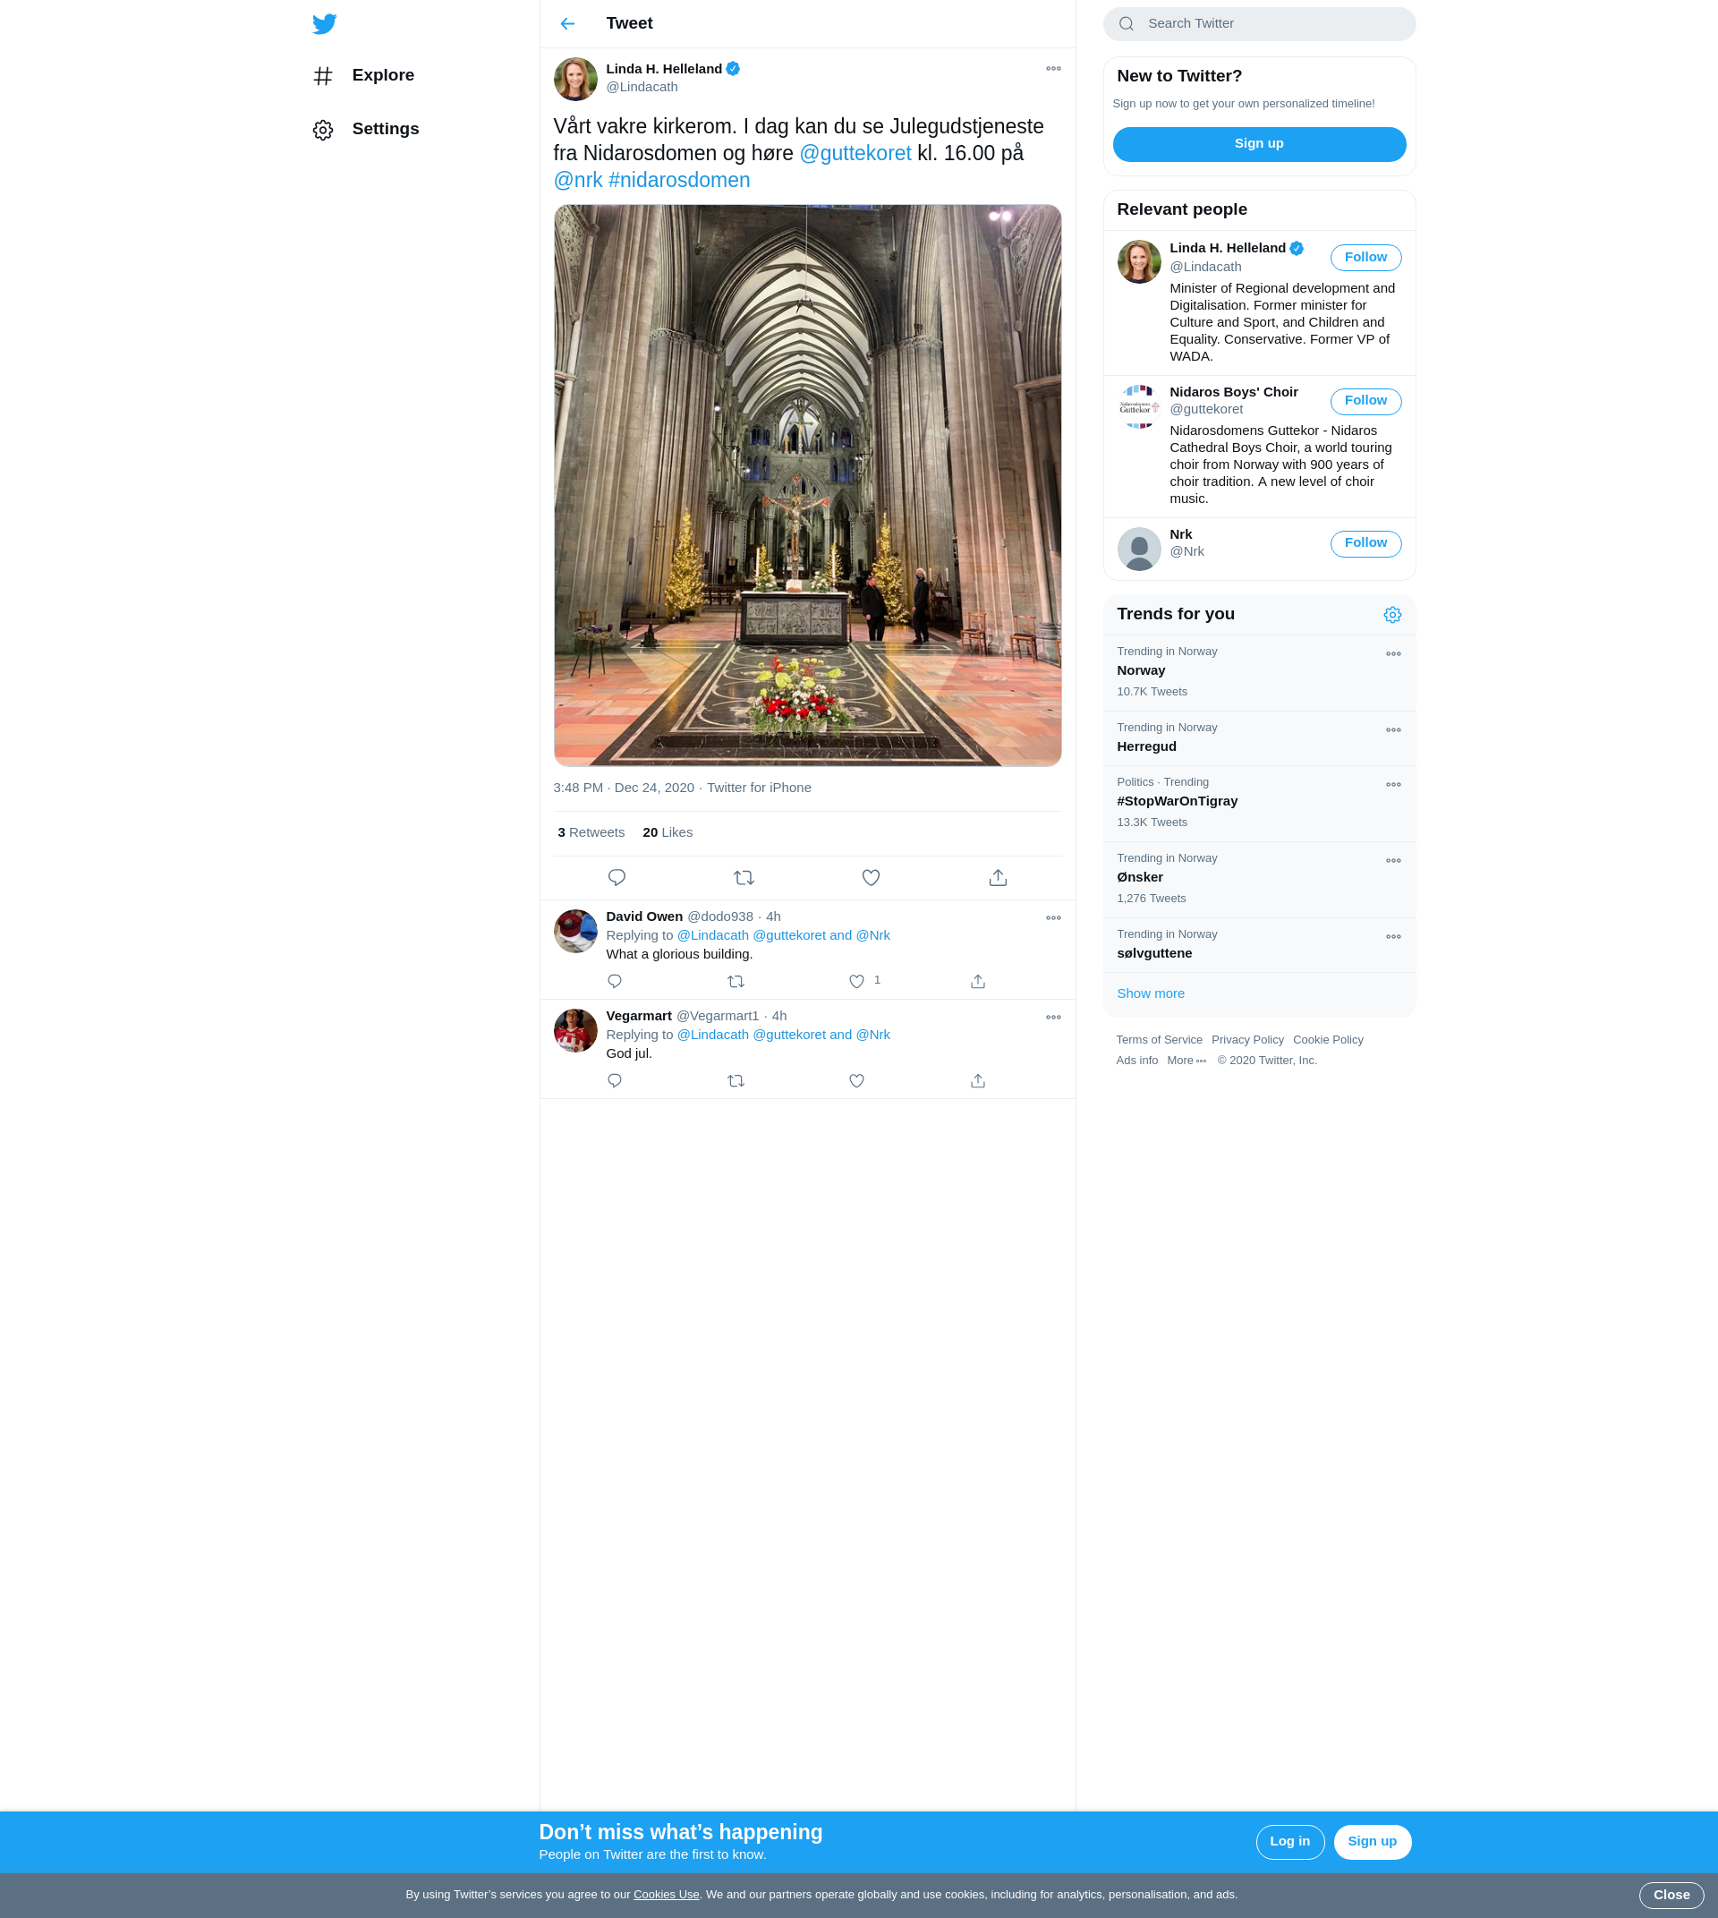Image resolution: width=1718 pixels, height=1918 pixels.
Task: Click Show more under trends
Action: [1150, 993]
